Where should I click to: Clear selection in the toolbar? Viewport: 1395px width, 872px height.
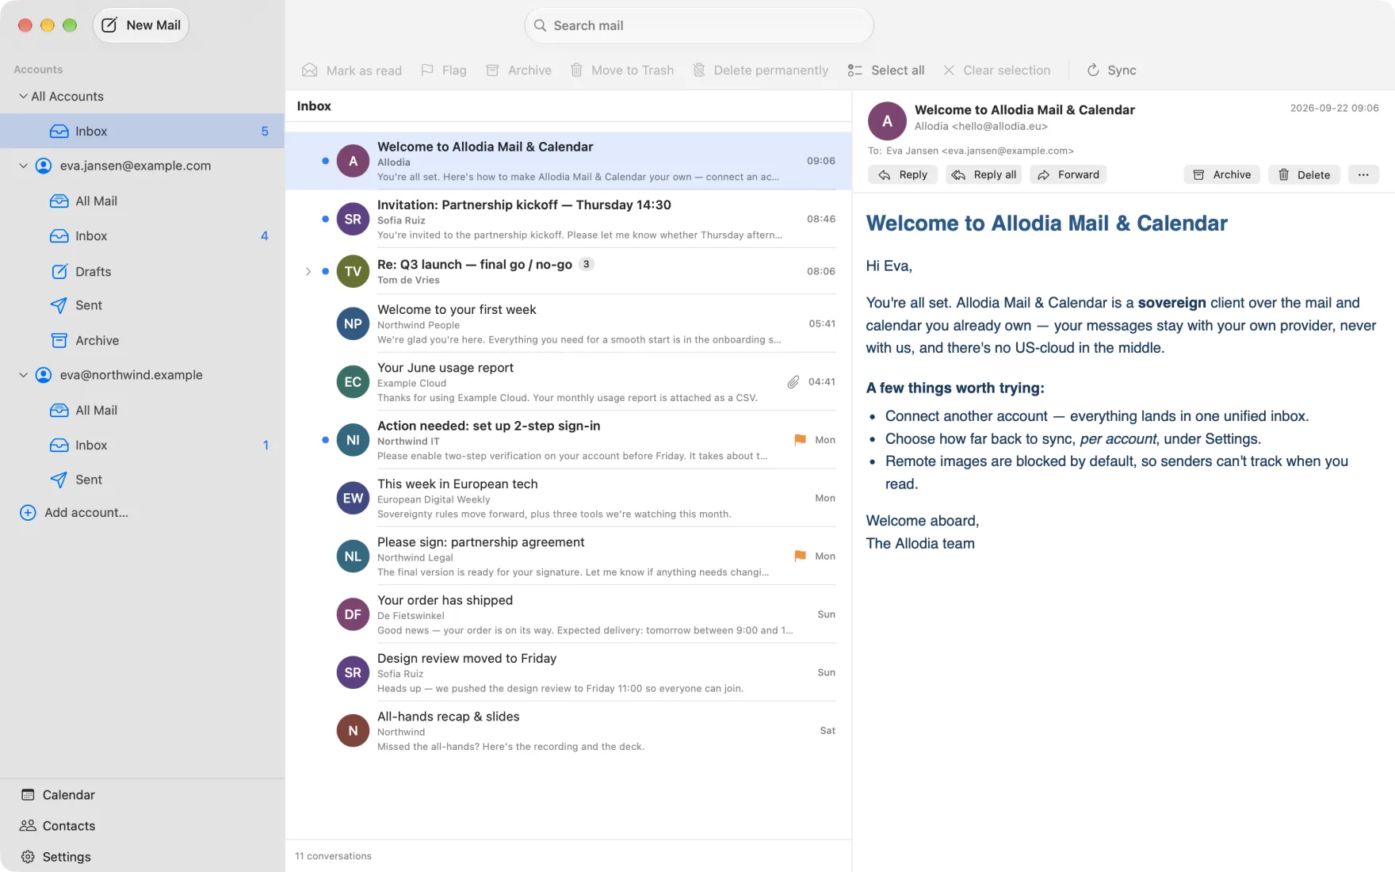[996, 71]
